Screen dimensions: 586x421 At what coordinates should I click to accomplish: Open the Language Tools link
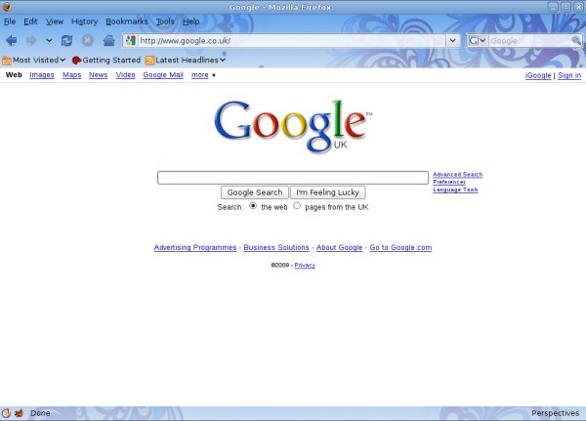tap(455, 189)
